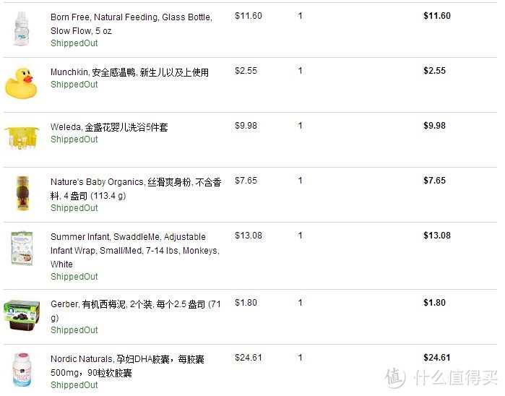Click the Nature's Baby Organics powder image
Screen dimensions: 505x396
tap(21, 194)
